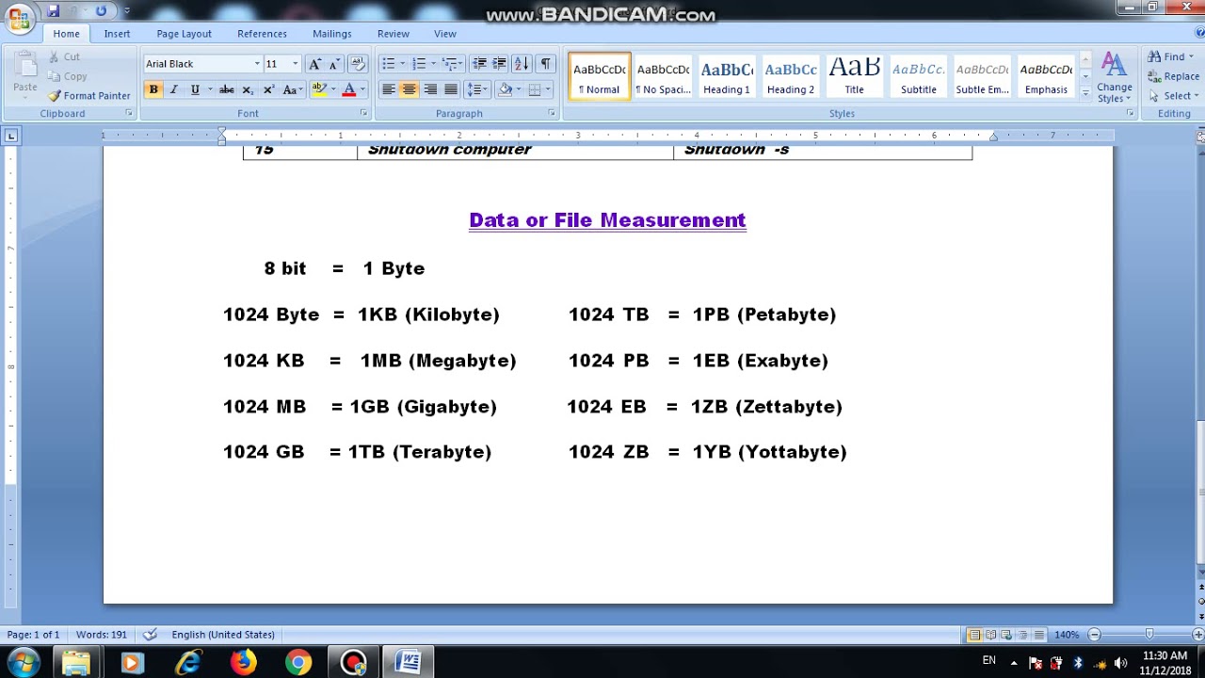The height and width of the screenshot is (678, 1205).
Task: Select Justify alignment
Action: 451,89
